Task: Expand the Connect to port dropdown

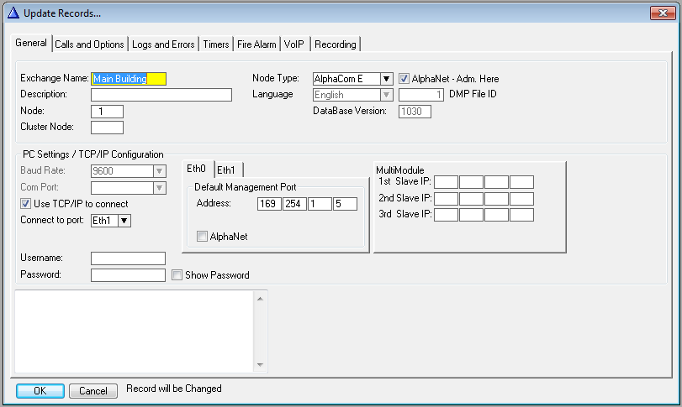Action: pyautogui.click(x=124, y=221)
